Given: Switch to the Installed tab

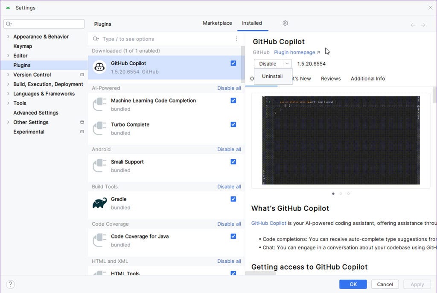Looking at the screenshot, I should pos(252,23).
